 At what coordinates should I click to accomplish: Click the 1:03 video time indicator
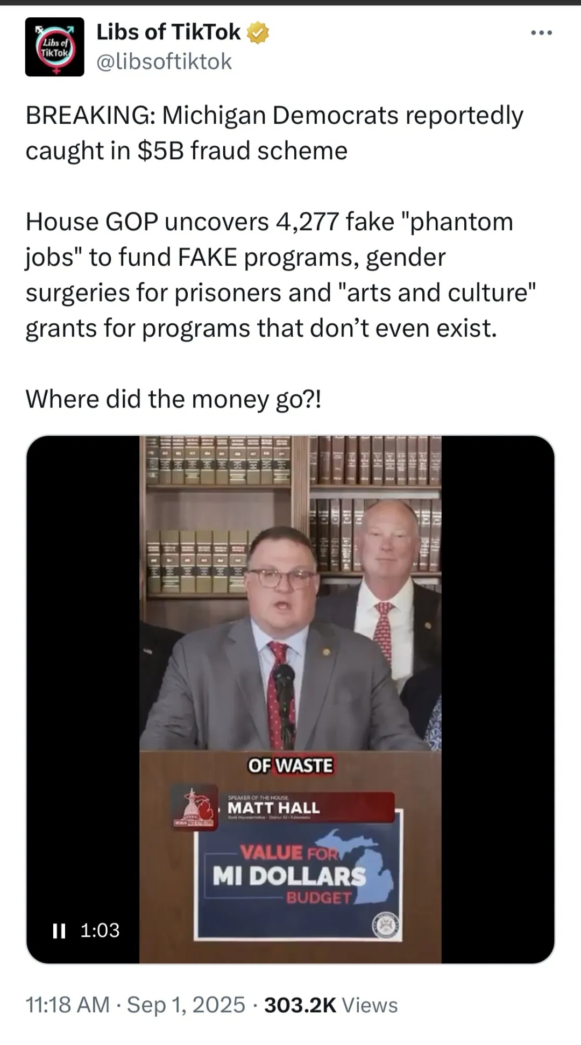pos(100,930)
